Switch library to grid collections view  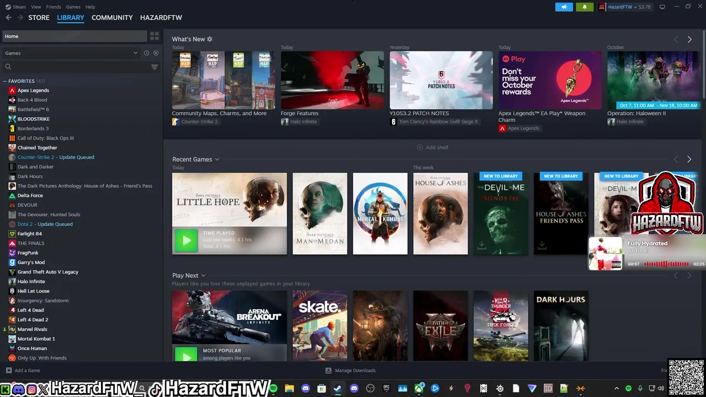click(154, 36)
